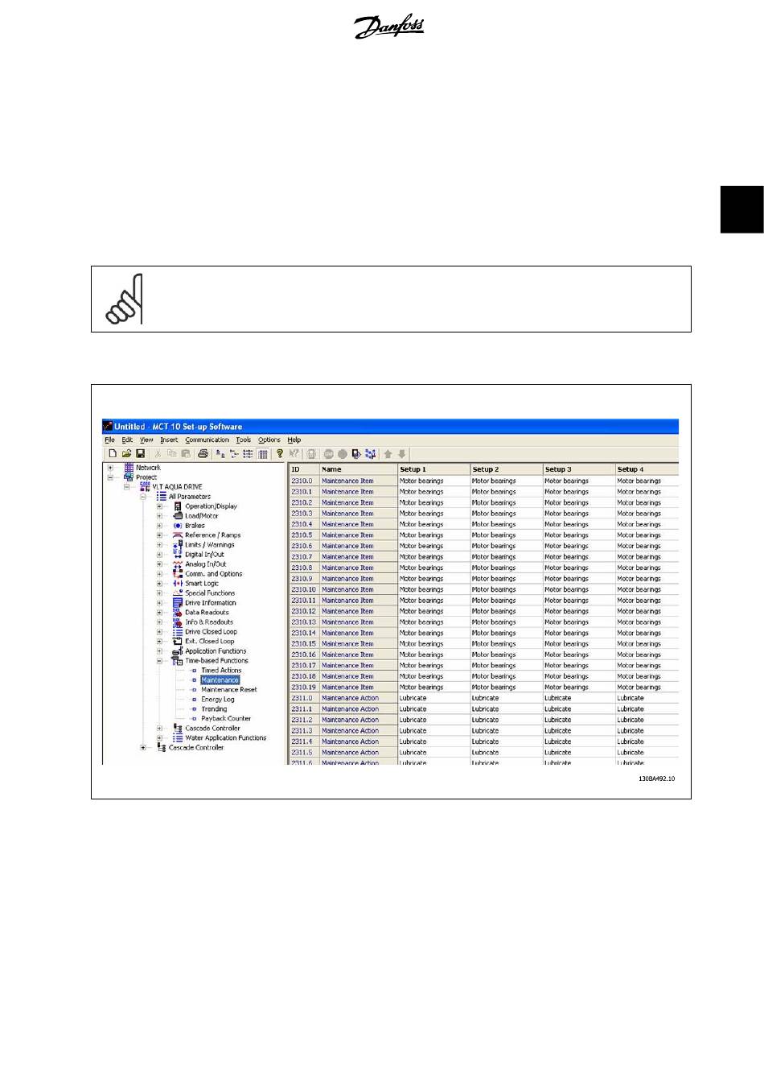The height and width of the screenshot is (1082, 764).
Task: Click the Name column header
Action: pyautogui.click(x=358, y=469)
